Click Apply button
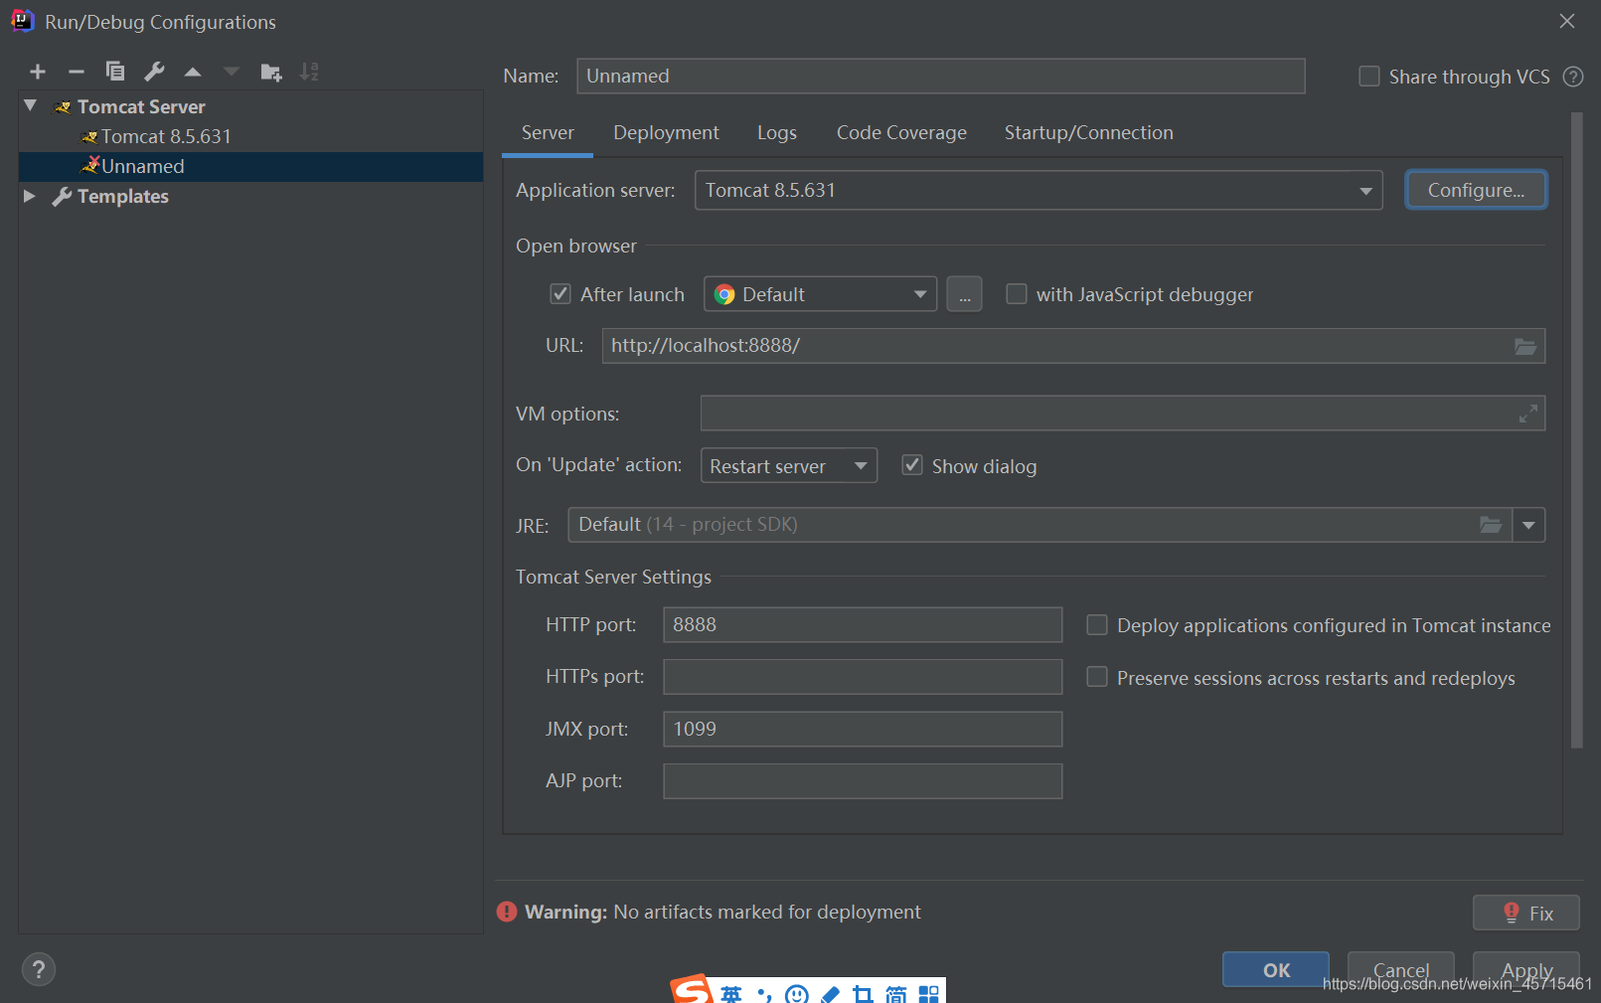Viewport: 1601px width, 1003px height. click(1526, 969)
